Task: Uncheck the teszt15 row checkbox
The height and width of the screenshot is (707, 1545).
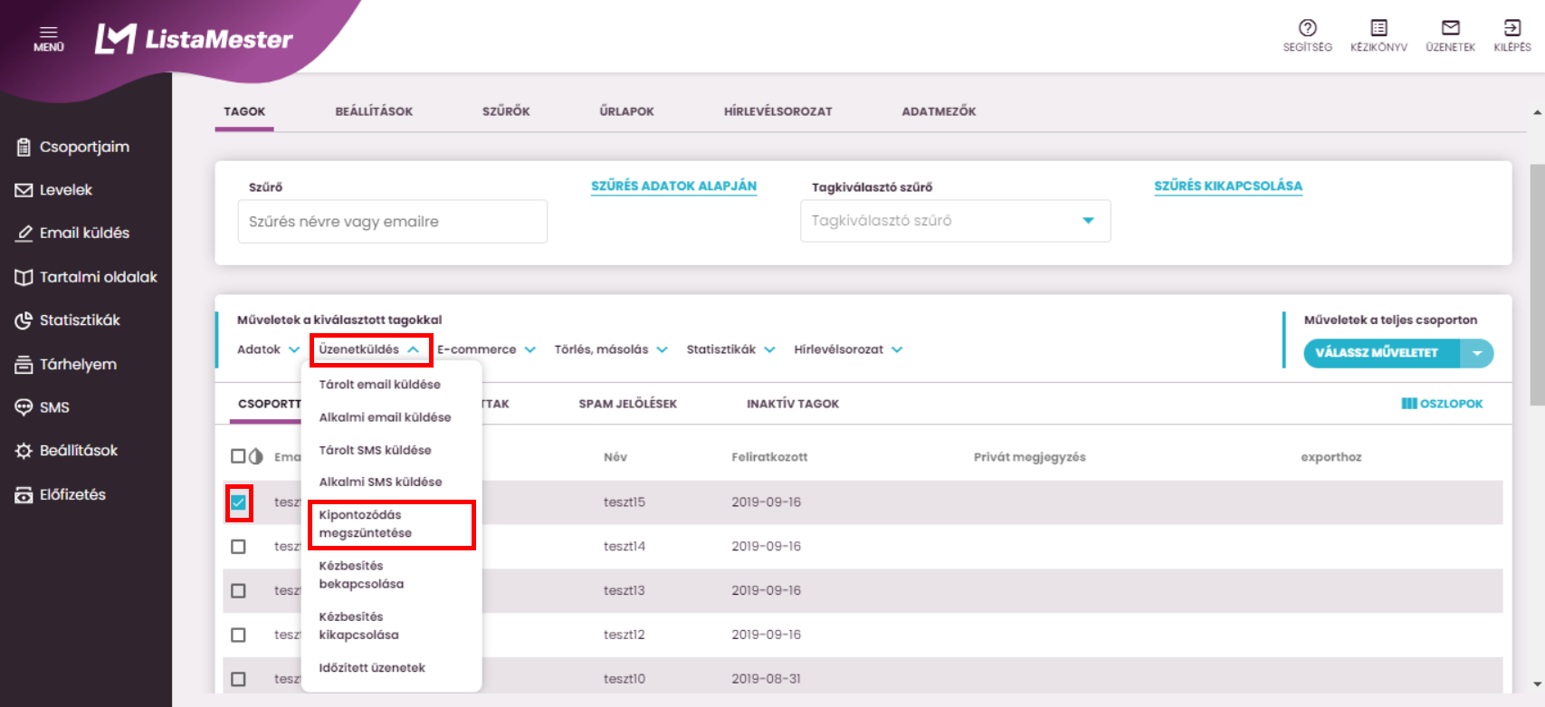Action: tap(238, 502)
